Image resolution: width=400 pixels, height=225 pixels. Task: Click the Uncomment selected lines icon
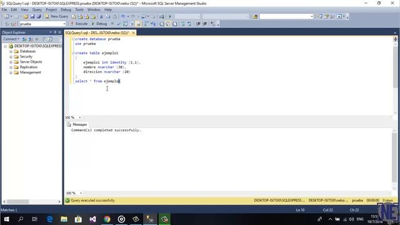click(x=189, y=24)
